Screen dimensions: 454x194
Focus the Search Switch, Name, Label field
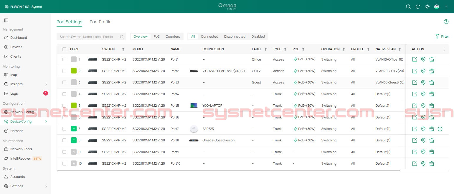coord(91,37)
